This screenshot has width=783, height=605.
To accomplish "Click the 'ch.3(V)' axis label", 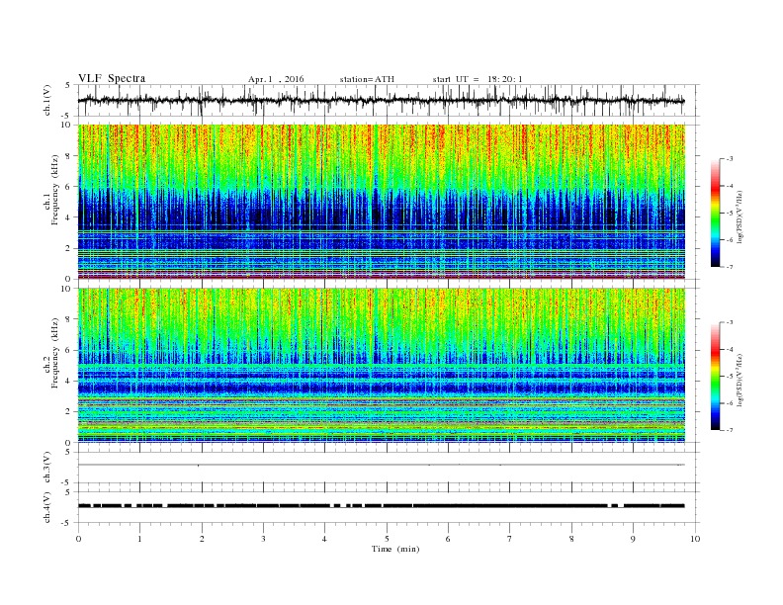I will click(x=47, y=468).
